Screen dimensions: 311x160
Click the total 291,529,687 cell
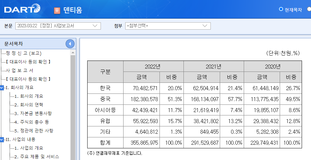[205, 143]
